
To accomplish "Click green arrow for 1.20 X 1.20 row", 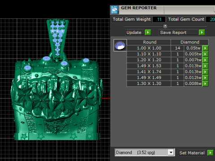I will click(x=205, y=60).
